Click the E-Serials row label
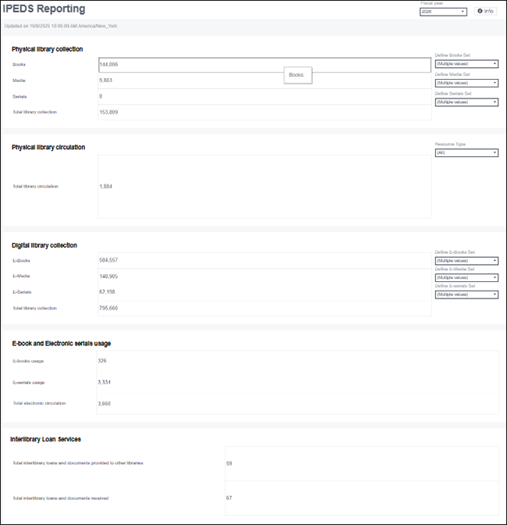 22,292
